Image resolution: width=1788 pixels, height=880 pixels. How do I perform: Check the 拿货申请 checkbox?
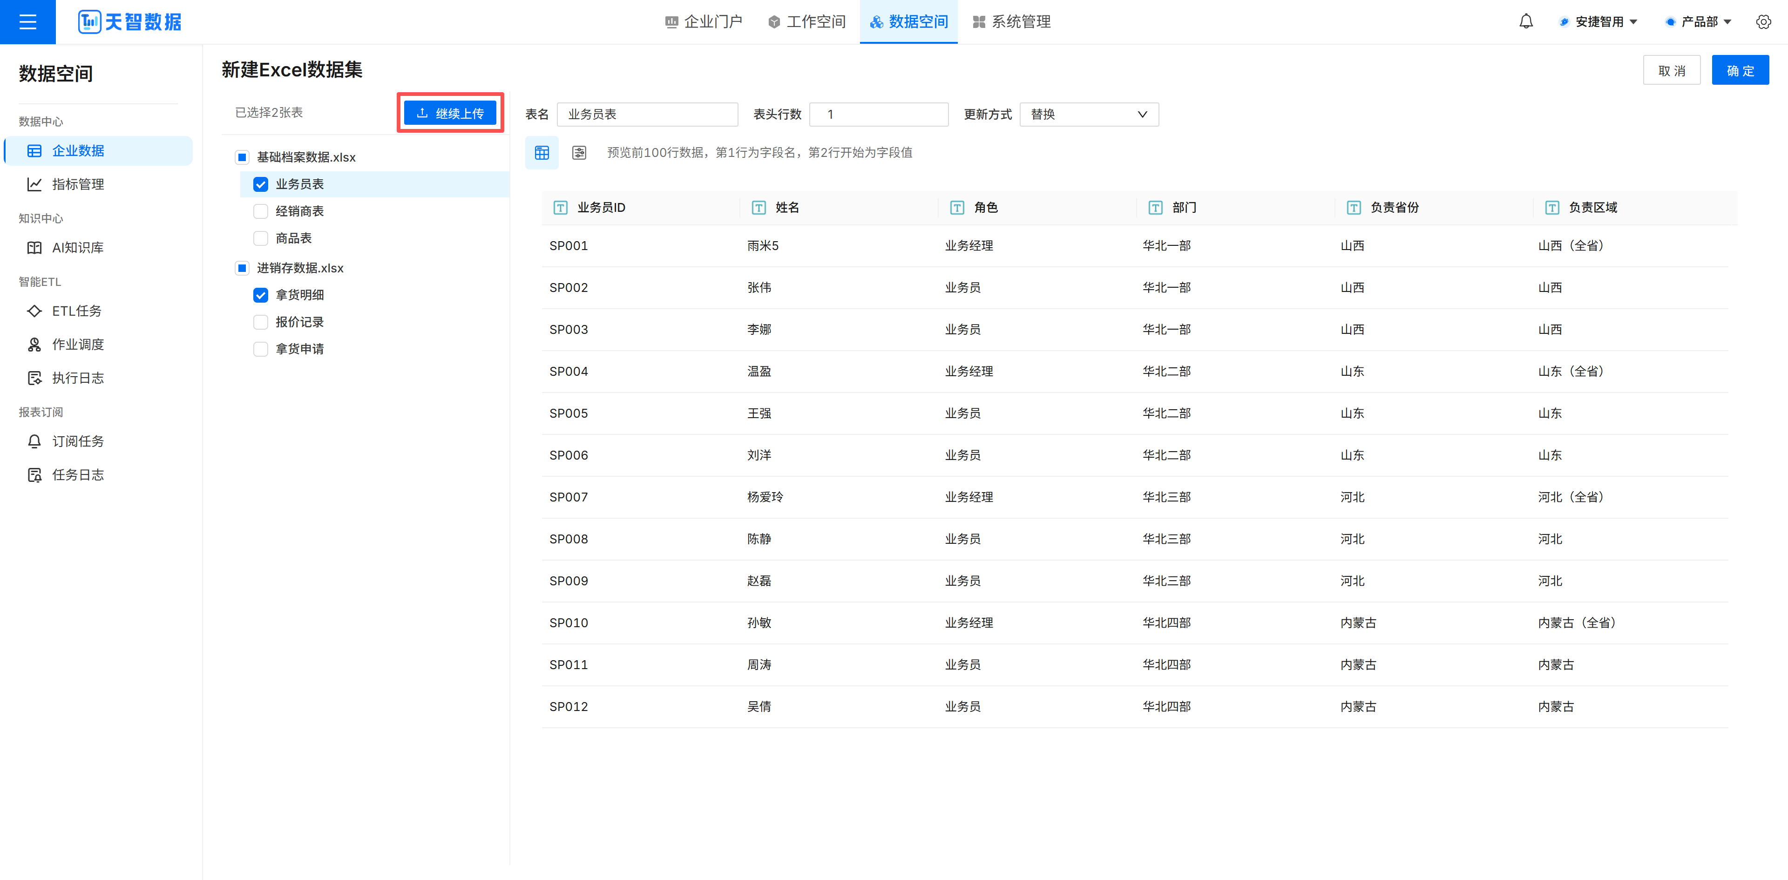[x=260, y=349]
